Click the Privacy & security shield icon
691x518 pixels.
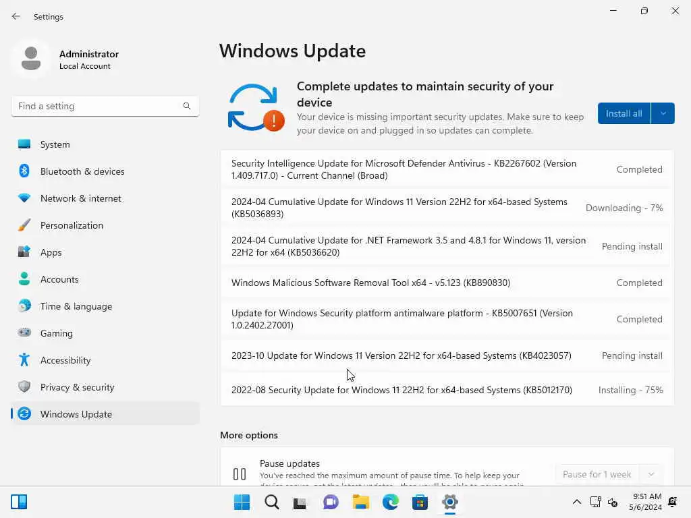click(24, 386)
